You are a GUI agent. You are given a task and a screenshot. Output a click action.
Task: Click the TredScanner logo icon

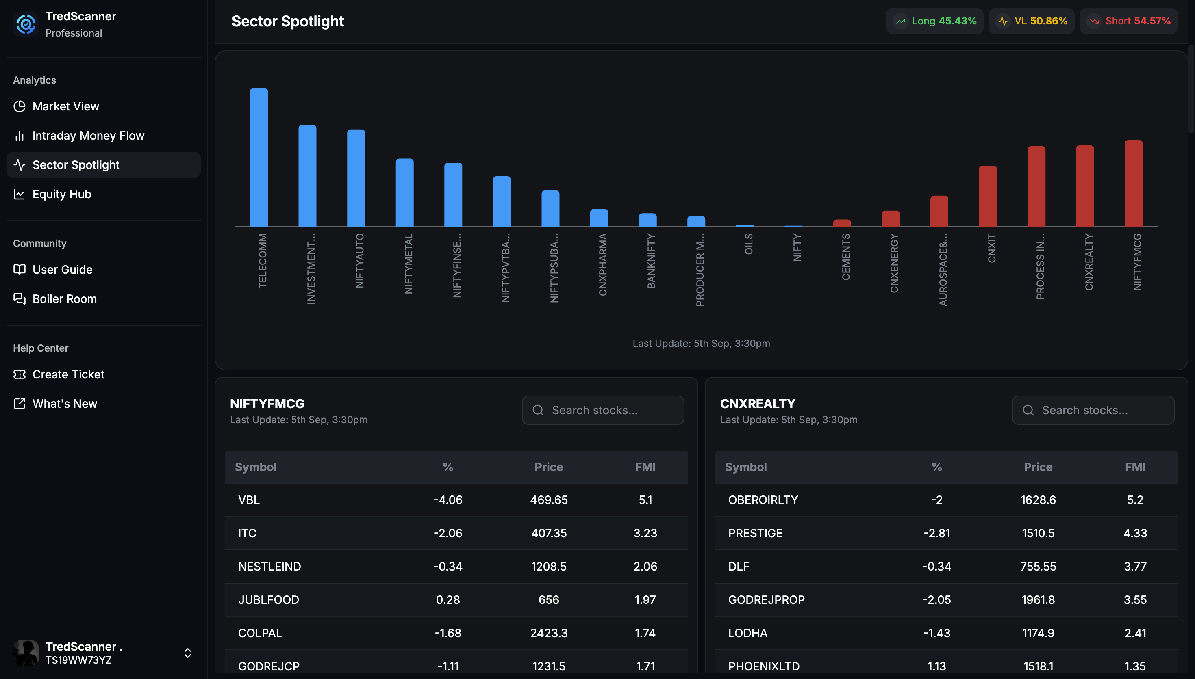click(26, 24)
